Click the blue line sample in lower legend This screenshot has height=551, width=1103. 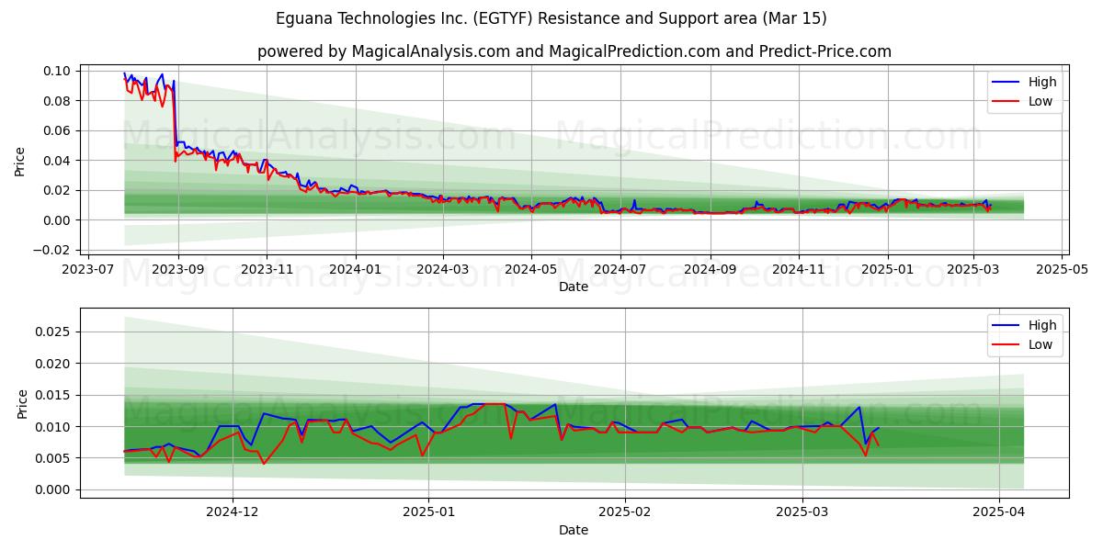(1006, 326)
